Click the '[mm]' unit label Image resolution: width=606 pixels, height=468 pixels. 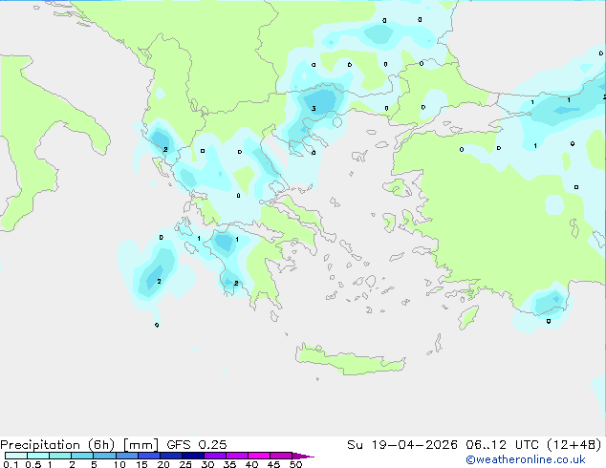[x=141, y=445]
